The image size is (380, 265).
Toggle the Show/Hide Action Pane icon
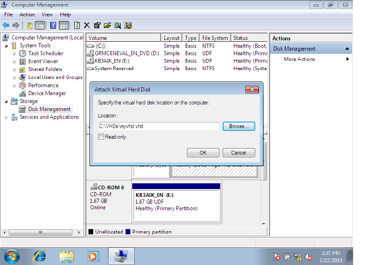[64, 25]
